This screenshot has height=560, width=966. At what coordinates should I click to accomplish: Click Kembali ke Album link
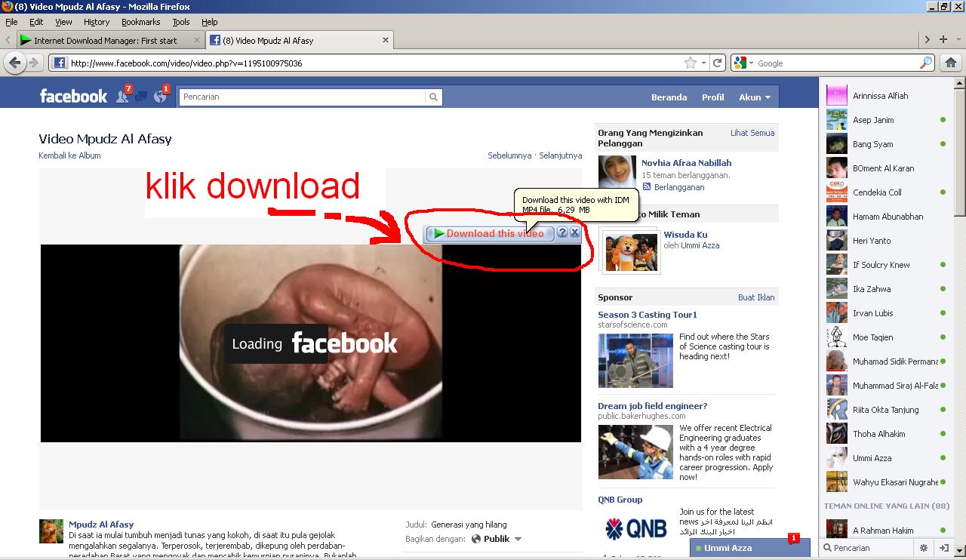(x=69, y=155)
